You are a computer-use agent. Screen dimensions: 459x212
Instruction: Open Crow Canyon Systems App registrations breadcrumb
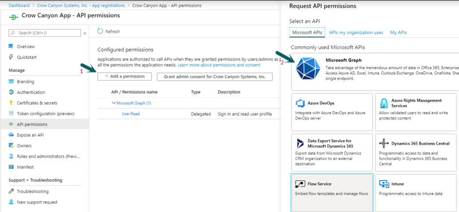tap(81, 5)
